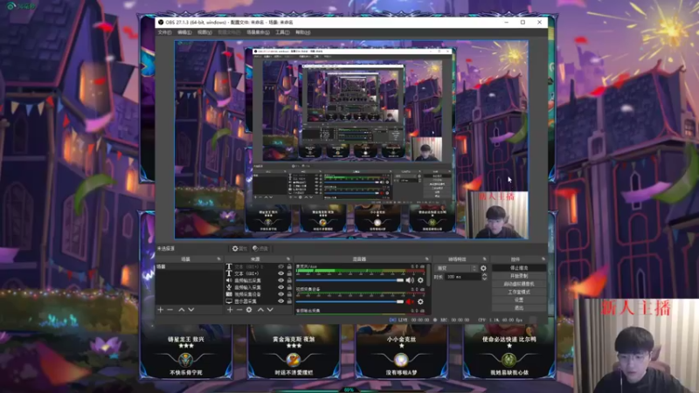
Task: Move scene up with arrow icon
Action: [182, 310]
